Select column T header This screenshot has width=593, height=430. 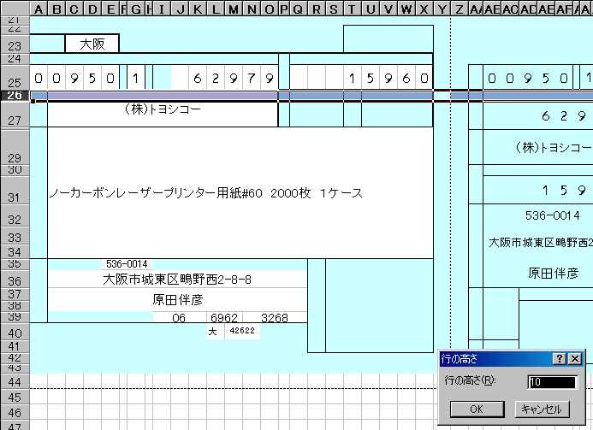[x=352, y=9]
